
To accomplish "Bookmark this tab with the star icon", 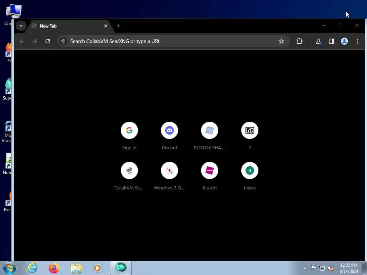I will (x=281, y=41).
